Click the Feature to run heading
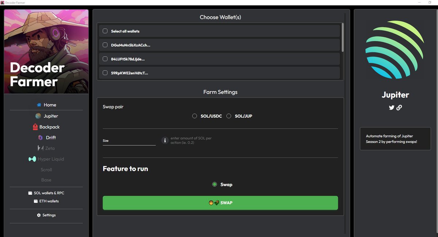Viewport: 438px width, 237px height. coord(126,169)
